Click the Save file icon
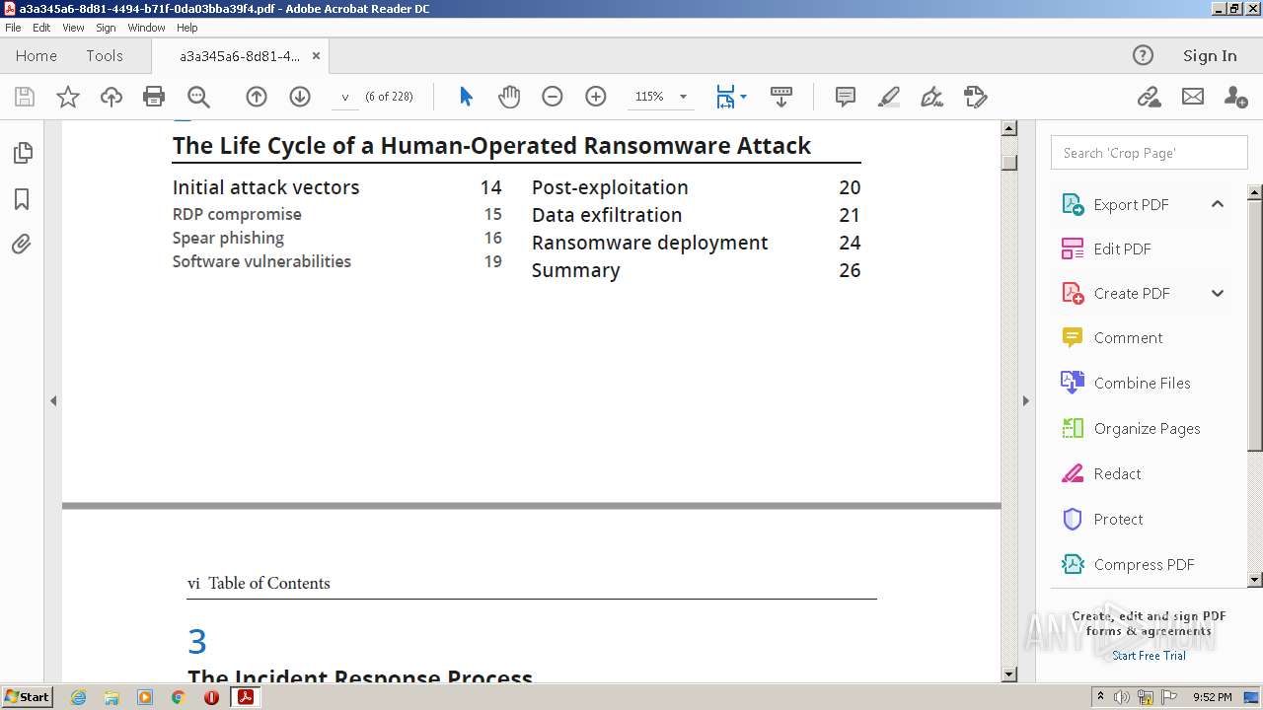 [25, 97]
